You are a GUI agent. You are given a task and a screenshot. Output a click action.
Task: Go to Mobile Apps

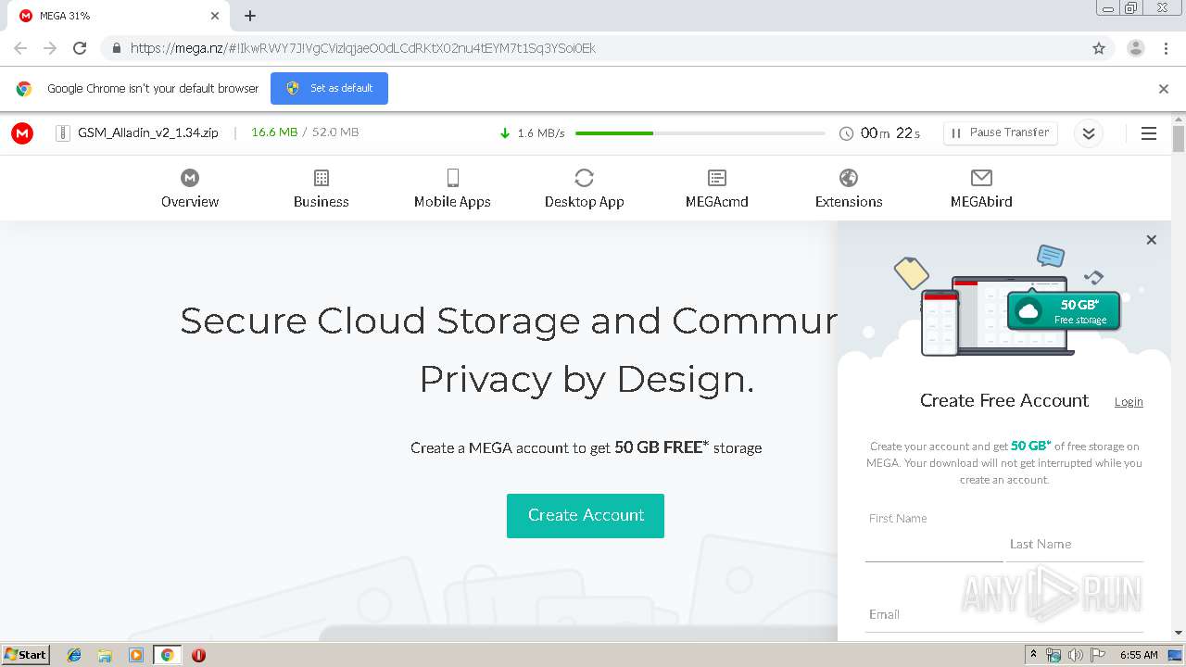(452, 188)
